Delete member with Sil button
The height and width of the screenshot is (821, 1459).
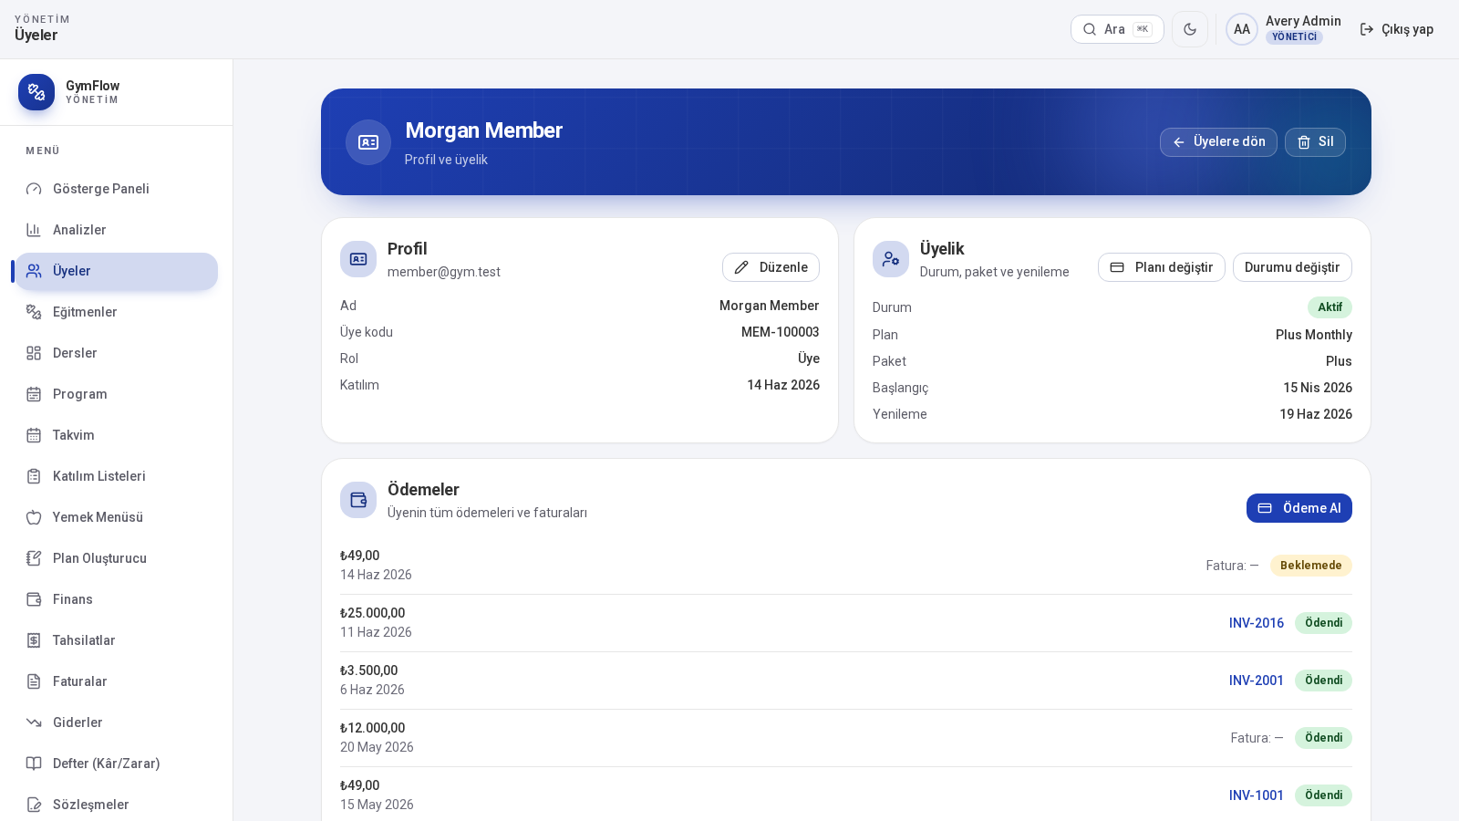(1315, 142)
